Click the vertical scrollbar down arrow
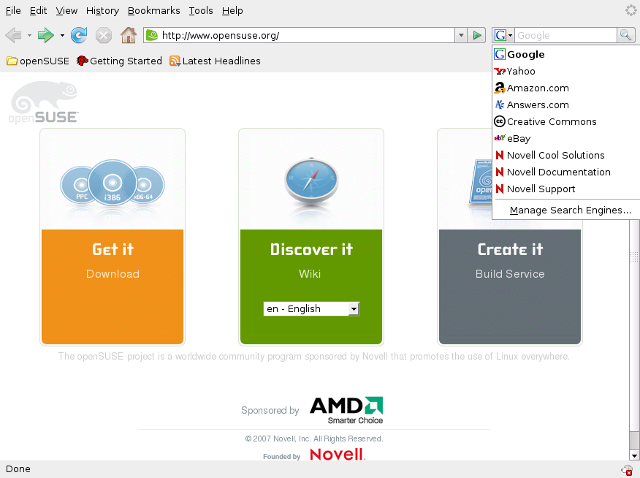This screenshot has height=478, width=640. click(634, 455)
